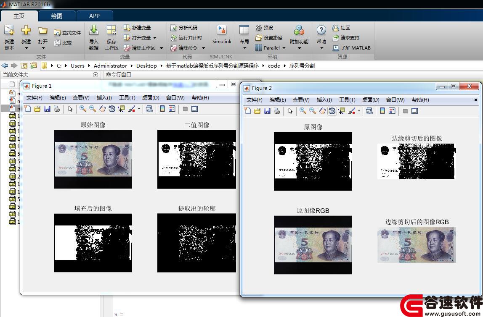Open the Edit (编辑) menu in Figure 1
The width and height of the screenshot is (483, 317).
(x=58, y=98)
